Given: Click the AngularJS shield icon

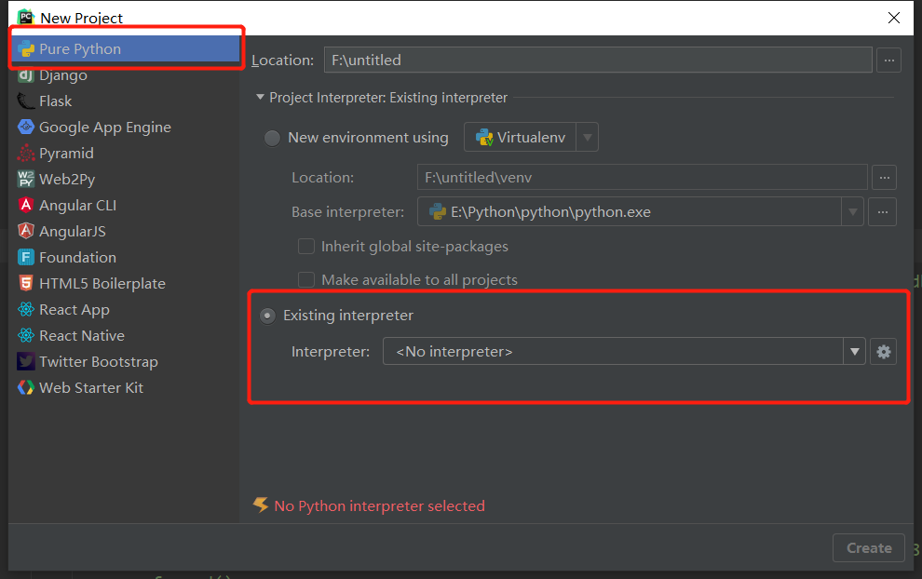Looking at the screenshot, I should (x=26, y=232).
